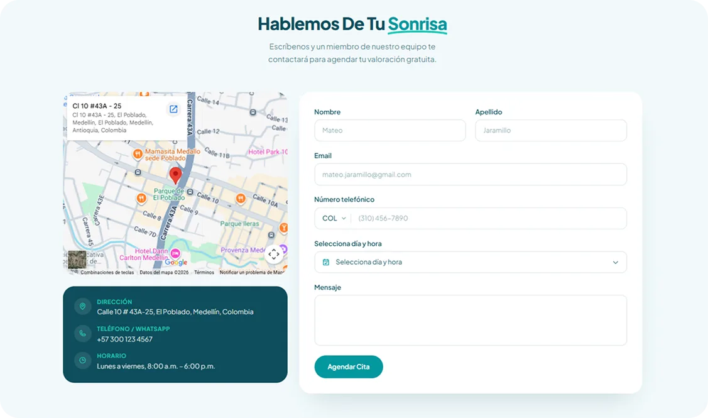Image resolution: width=708 pixels, height=418 pixels.
Task: Click Notificar un problema de Maps link
Action: click(252, 273)
